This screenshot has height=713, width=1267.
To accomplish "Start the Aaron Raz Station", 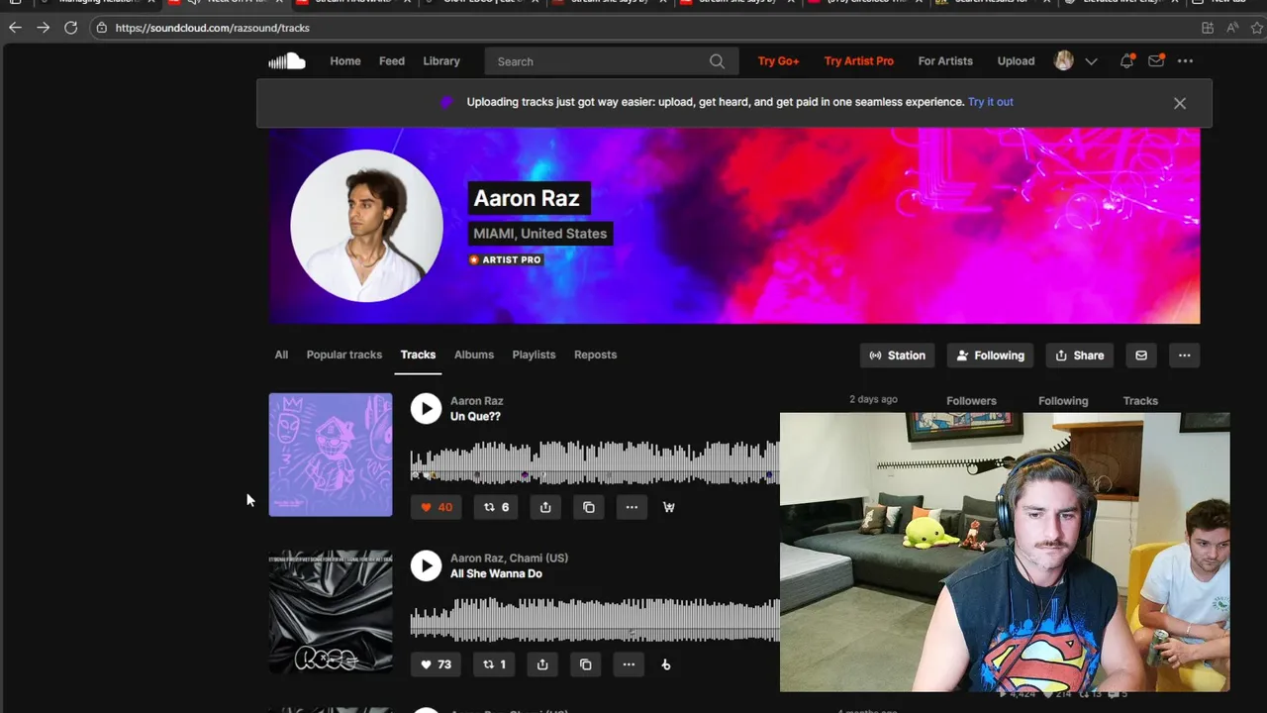I will click(x=898, y=356).
